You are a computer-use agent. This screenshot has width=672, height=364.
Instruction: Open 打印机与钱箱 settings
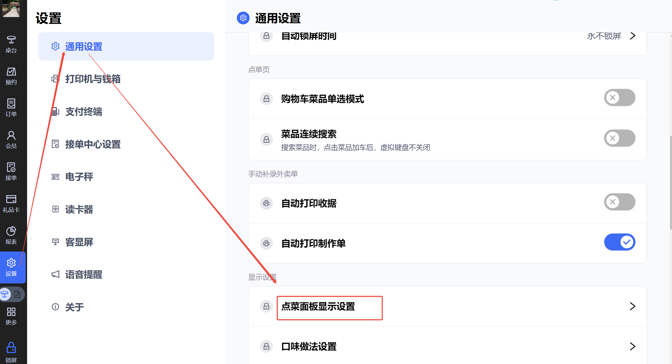(126, 79)
